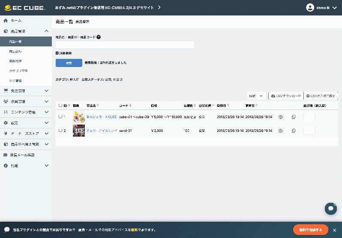This screenshot has width=342, height=238.
Task: Click the 商品並べ替え管理 cube icon
Action: 6,144
